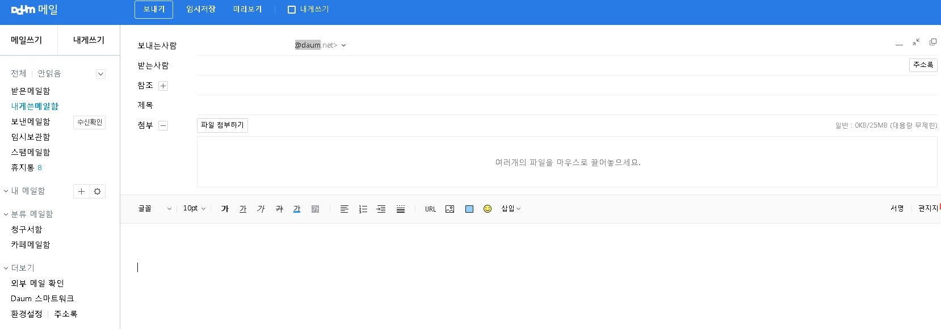Click the file drop area for attachments
941x329 pixels.
click(x=567, y=162)
